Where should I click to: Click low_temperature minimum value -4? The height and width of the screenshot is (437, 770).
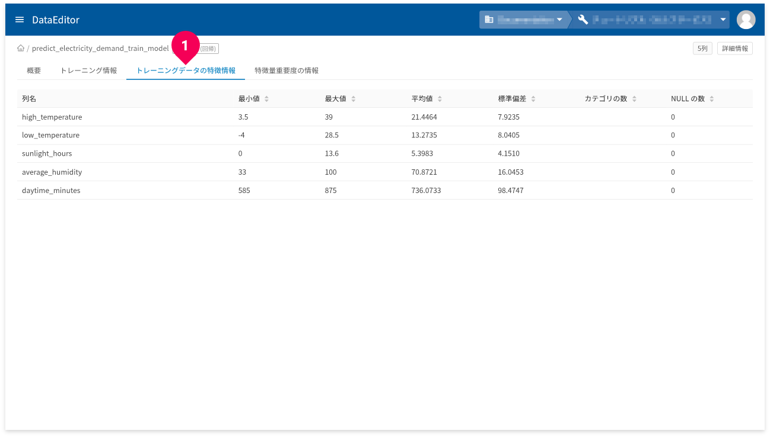click(242, 136)
